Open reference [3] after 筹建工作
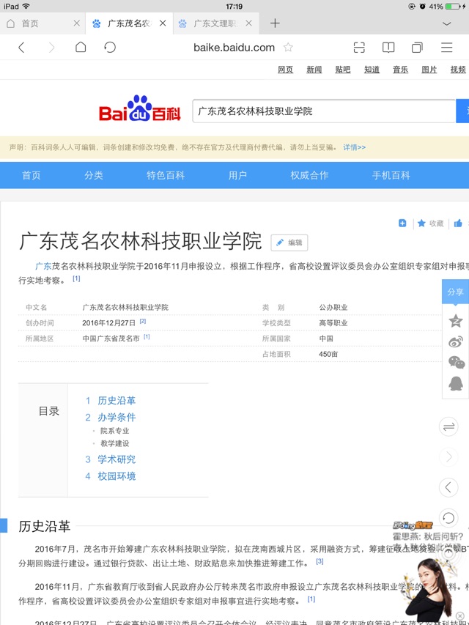 click(x=320, y=561)
